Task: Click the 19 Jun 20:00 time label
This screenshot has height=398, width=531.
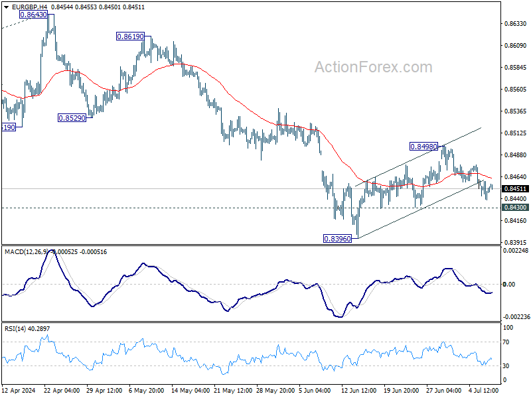Action: [402, 391]
